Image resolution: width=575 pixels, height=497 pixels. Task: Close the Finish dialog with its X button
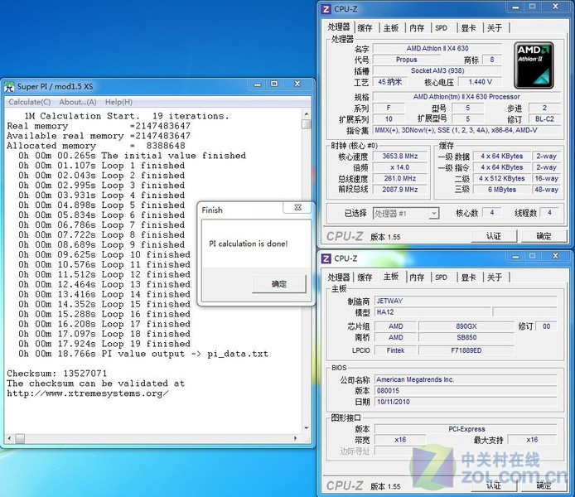(x=298, y=207)
